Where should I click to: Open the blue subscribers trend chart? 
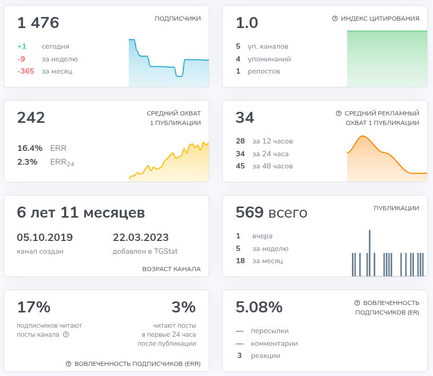(169, 63)
